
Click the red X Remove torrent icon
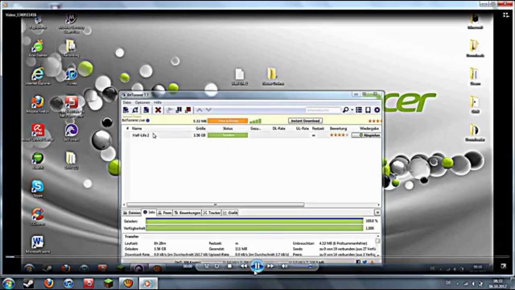pos(158,110)
